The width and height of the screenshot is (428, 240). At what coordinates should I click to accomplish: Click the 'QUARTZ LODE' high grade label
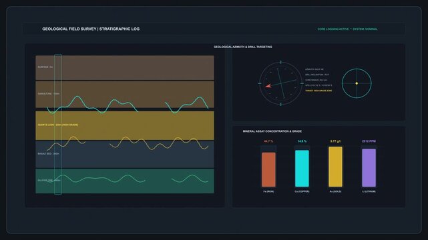pos(58,125)
